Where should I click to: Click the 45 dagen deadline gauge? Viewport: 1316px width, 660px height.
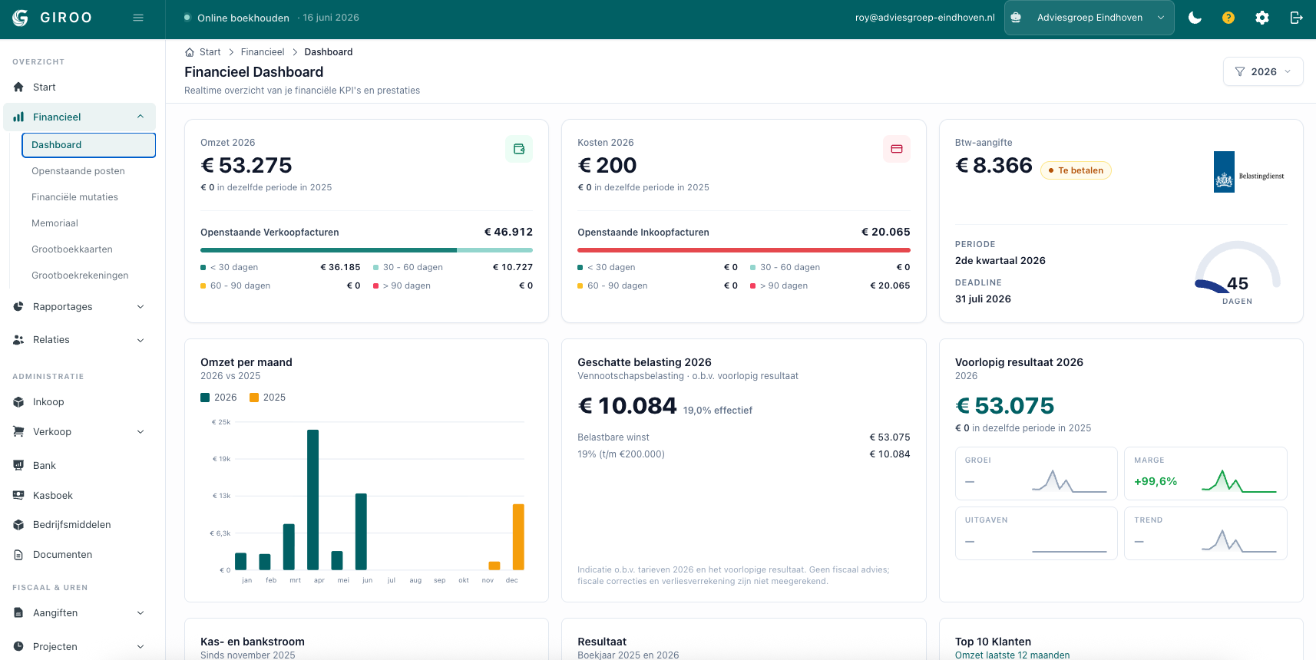pyautogui.click(x=1237, y=273)
